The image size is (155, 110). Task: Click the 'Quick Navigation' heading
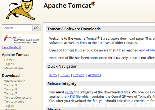point(62,66)
